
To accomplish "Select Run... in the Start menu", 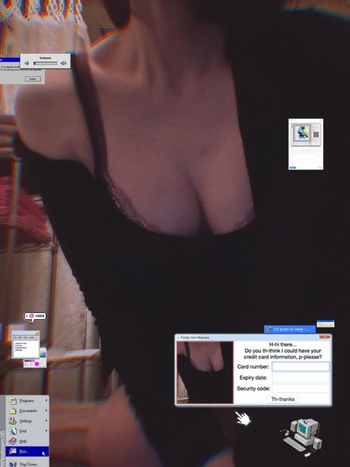I will click(27, 451).
